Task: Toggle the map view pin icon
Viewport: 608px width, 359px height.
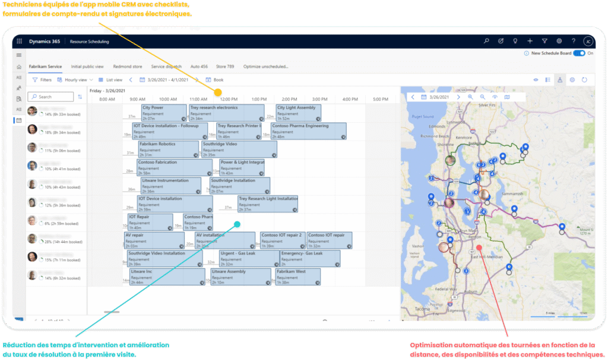Action: point(560,80)
